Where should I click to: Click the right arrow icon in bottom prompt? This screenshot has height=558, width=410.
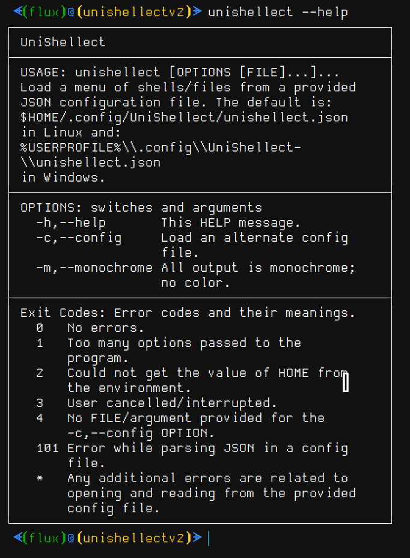click(198, 538)
